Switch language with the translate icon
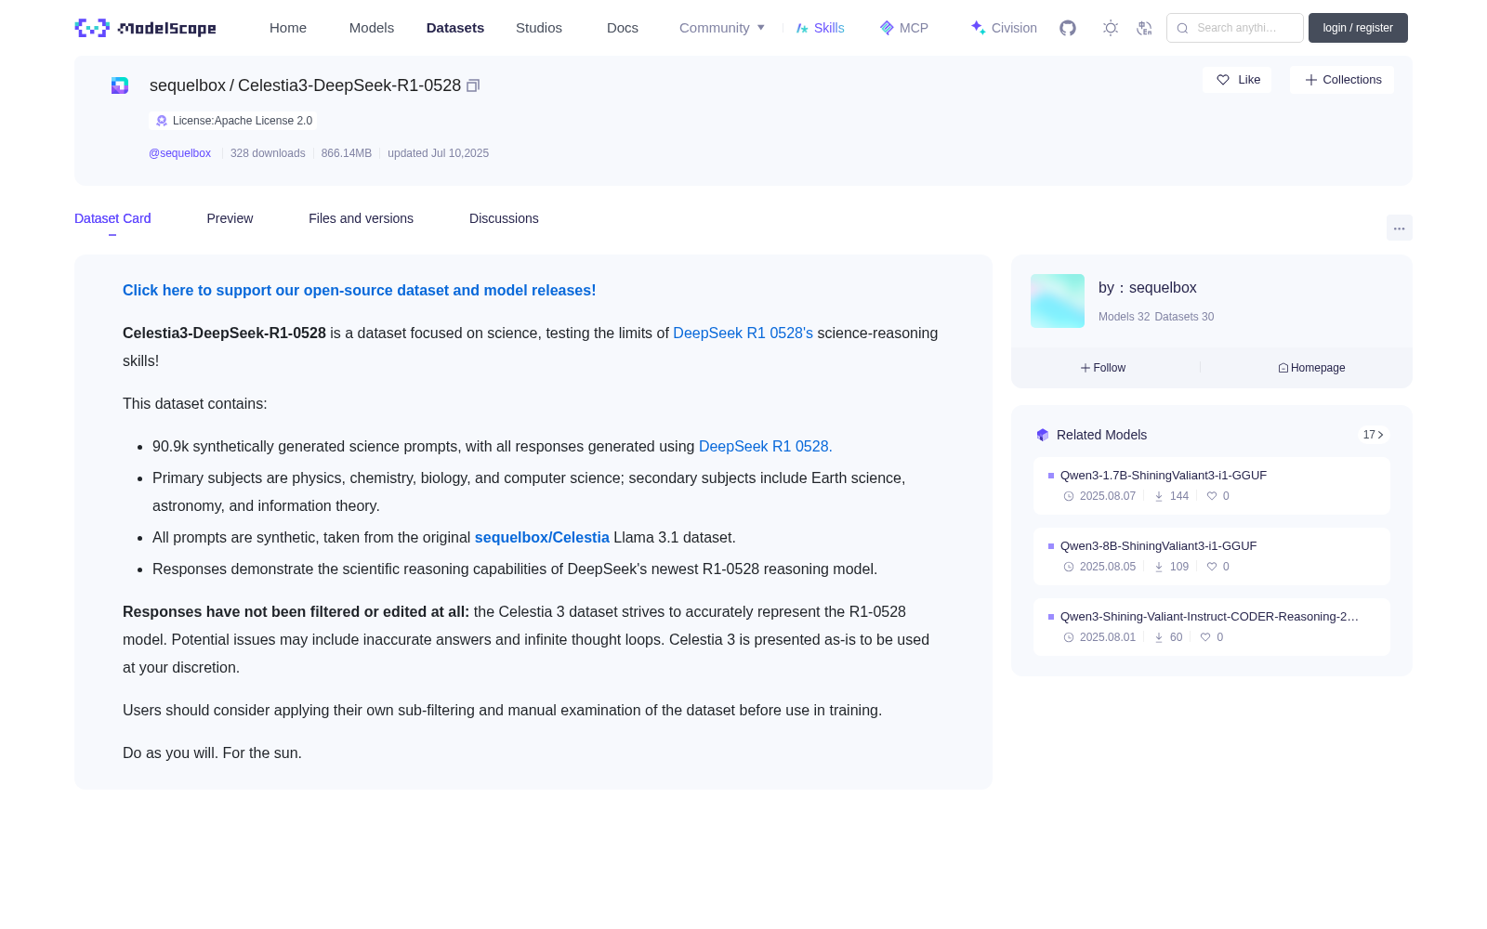 (x=1145, y=28)
